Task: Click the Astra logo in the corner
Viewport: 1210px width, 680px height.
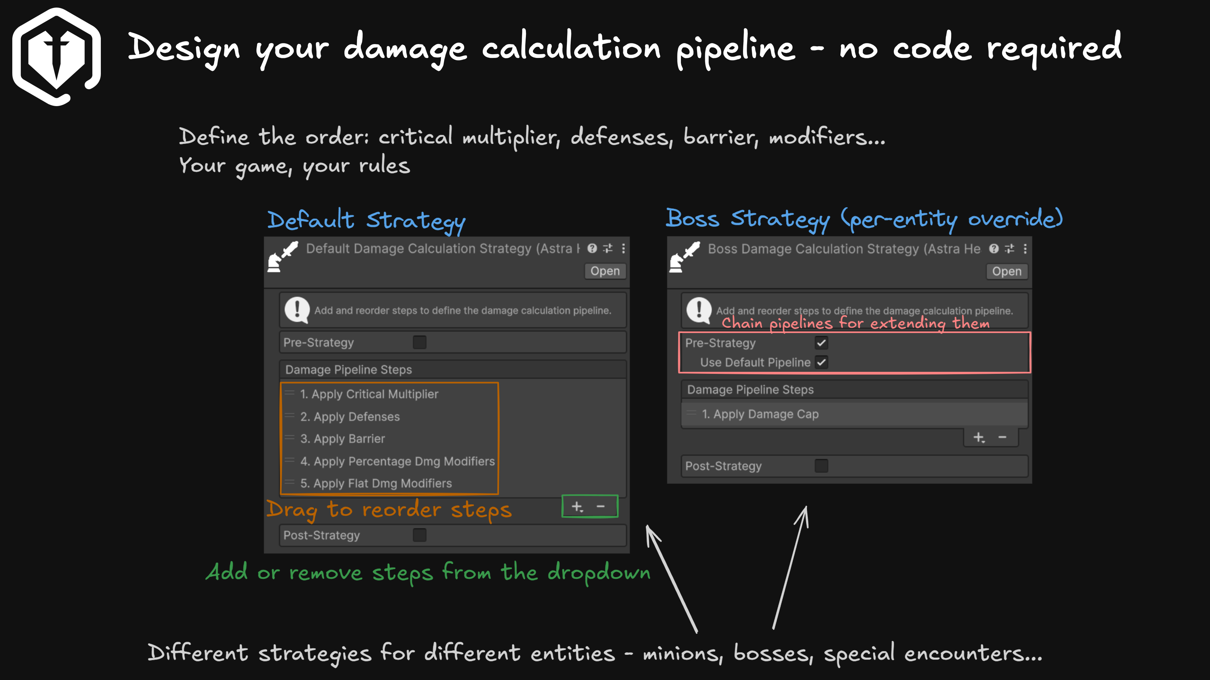Action: 56,56
